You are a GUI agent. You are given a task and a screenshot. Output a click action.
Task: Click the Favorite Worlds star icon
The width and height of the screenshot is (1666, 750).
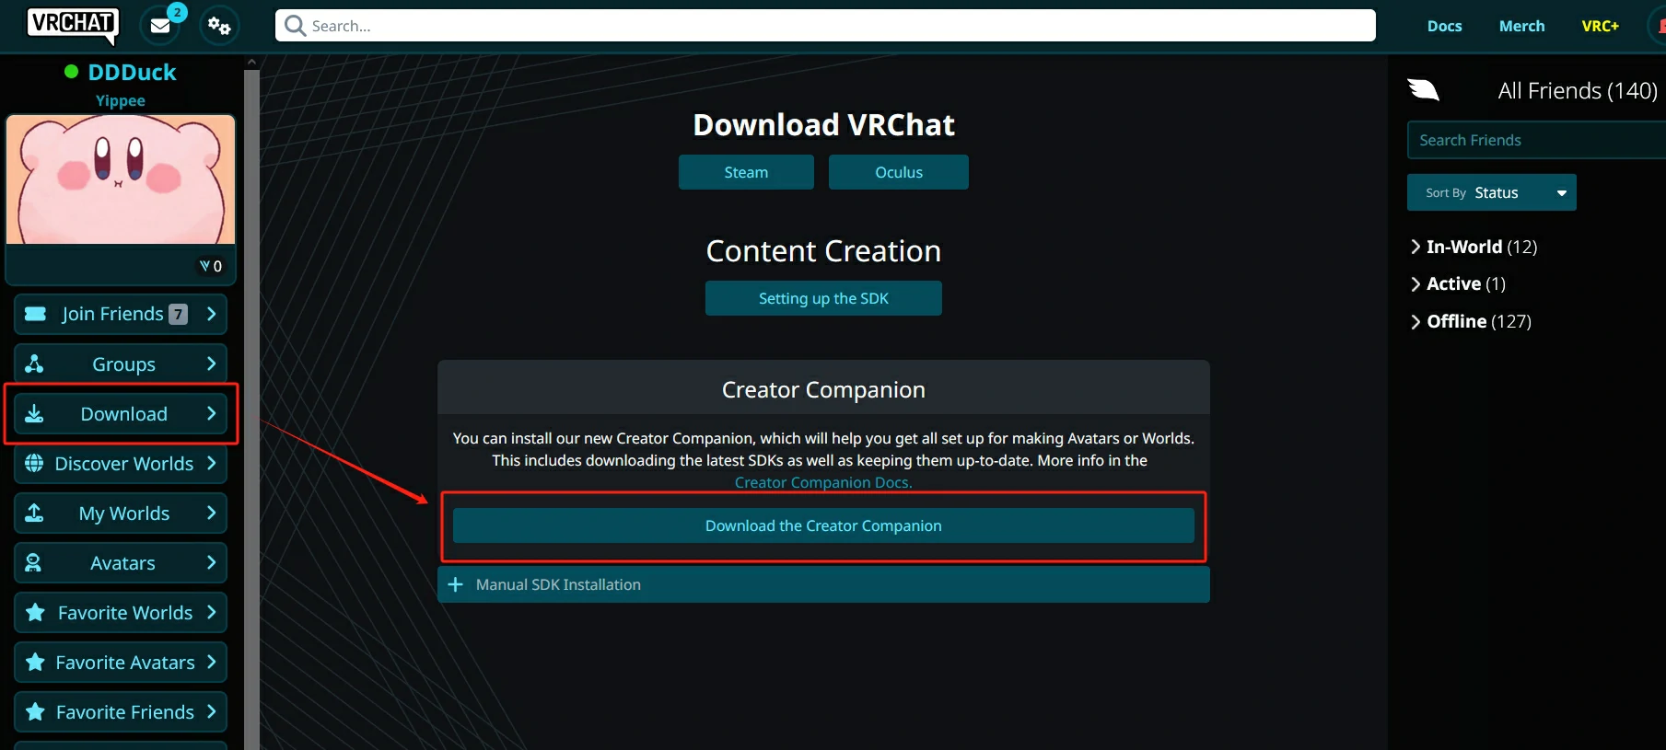coord(35,612)
